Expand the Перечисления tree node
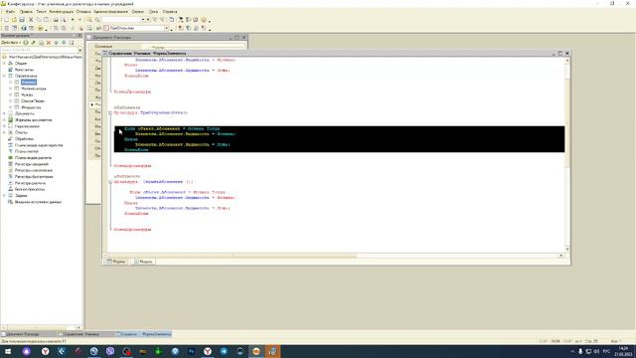636x358 pixels. click(x=4, y=126)
